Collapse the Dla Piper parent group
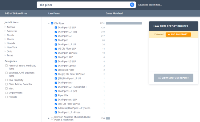This screenshot has height=122, width=200. point(49,23)
